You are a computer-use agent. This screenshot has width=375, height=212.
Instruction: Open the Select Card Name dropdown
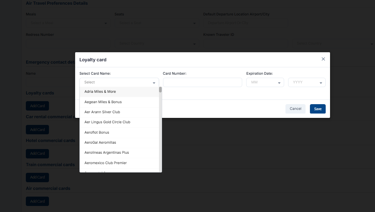click(x=119, y=82)
